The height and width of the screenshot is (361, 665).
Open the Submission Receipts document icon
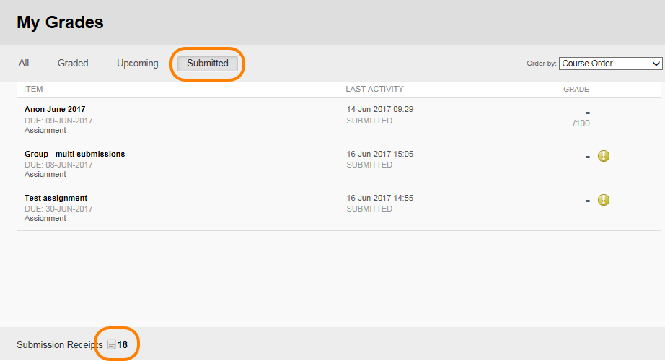coord(111,345)
